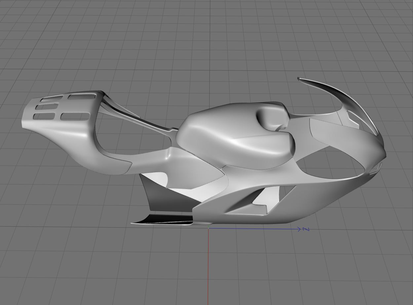Click the middle-left vent slot on the tail

[47, 106]
